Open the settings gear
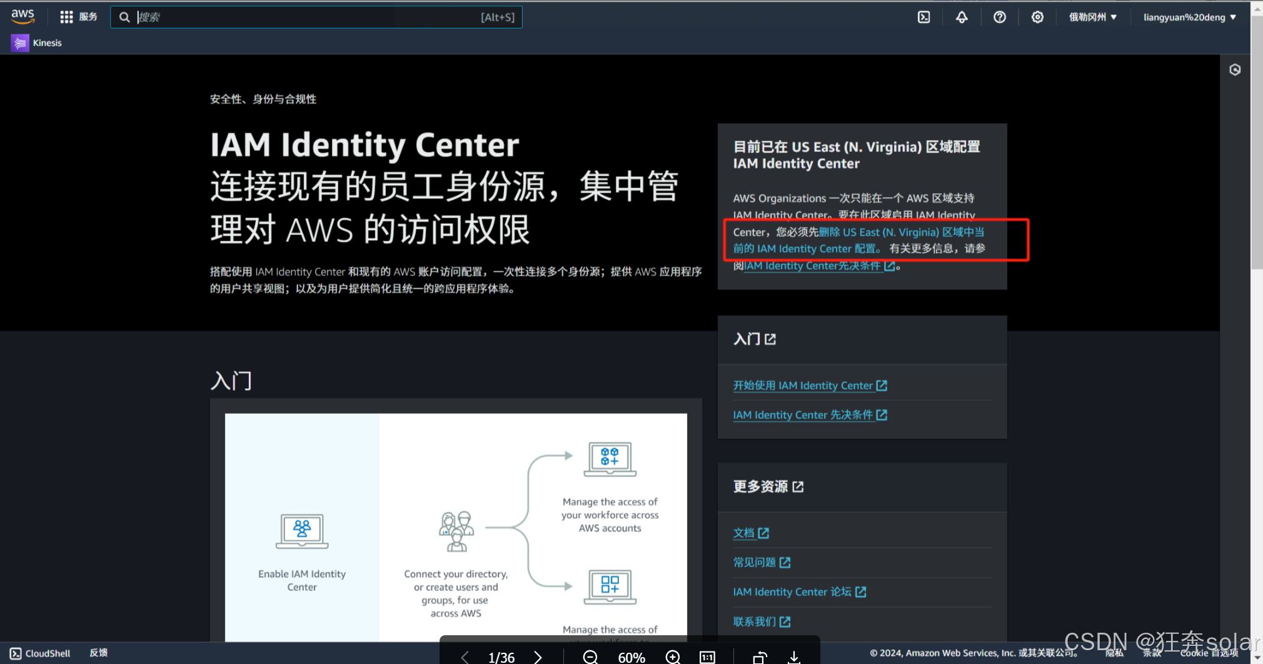Screen dimensions: 1263x664 [x=1037, y=17]
